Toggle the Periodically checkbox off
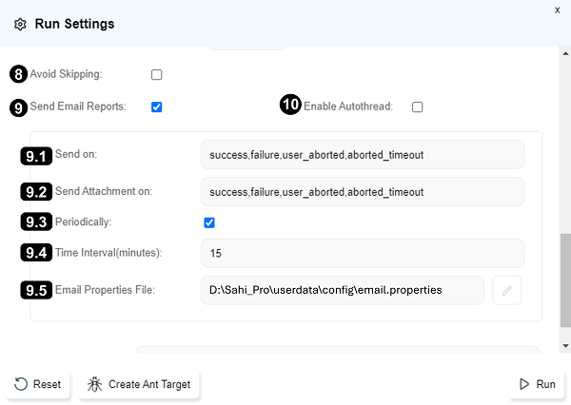 [209, 222]
